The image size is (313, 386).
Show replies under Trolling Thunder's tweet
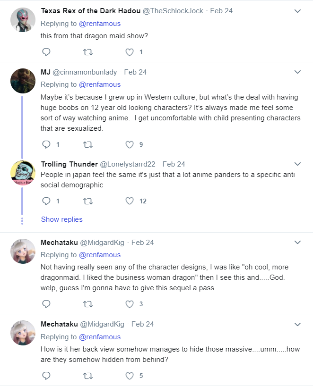(x=61, y=219)
